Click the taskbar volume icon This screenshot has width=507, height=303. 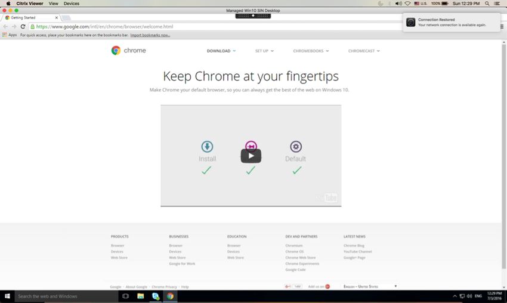(x=469, y=296)
